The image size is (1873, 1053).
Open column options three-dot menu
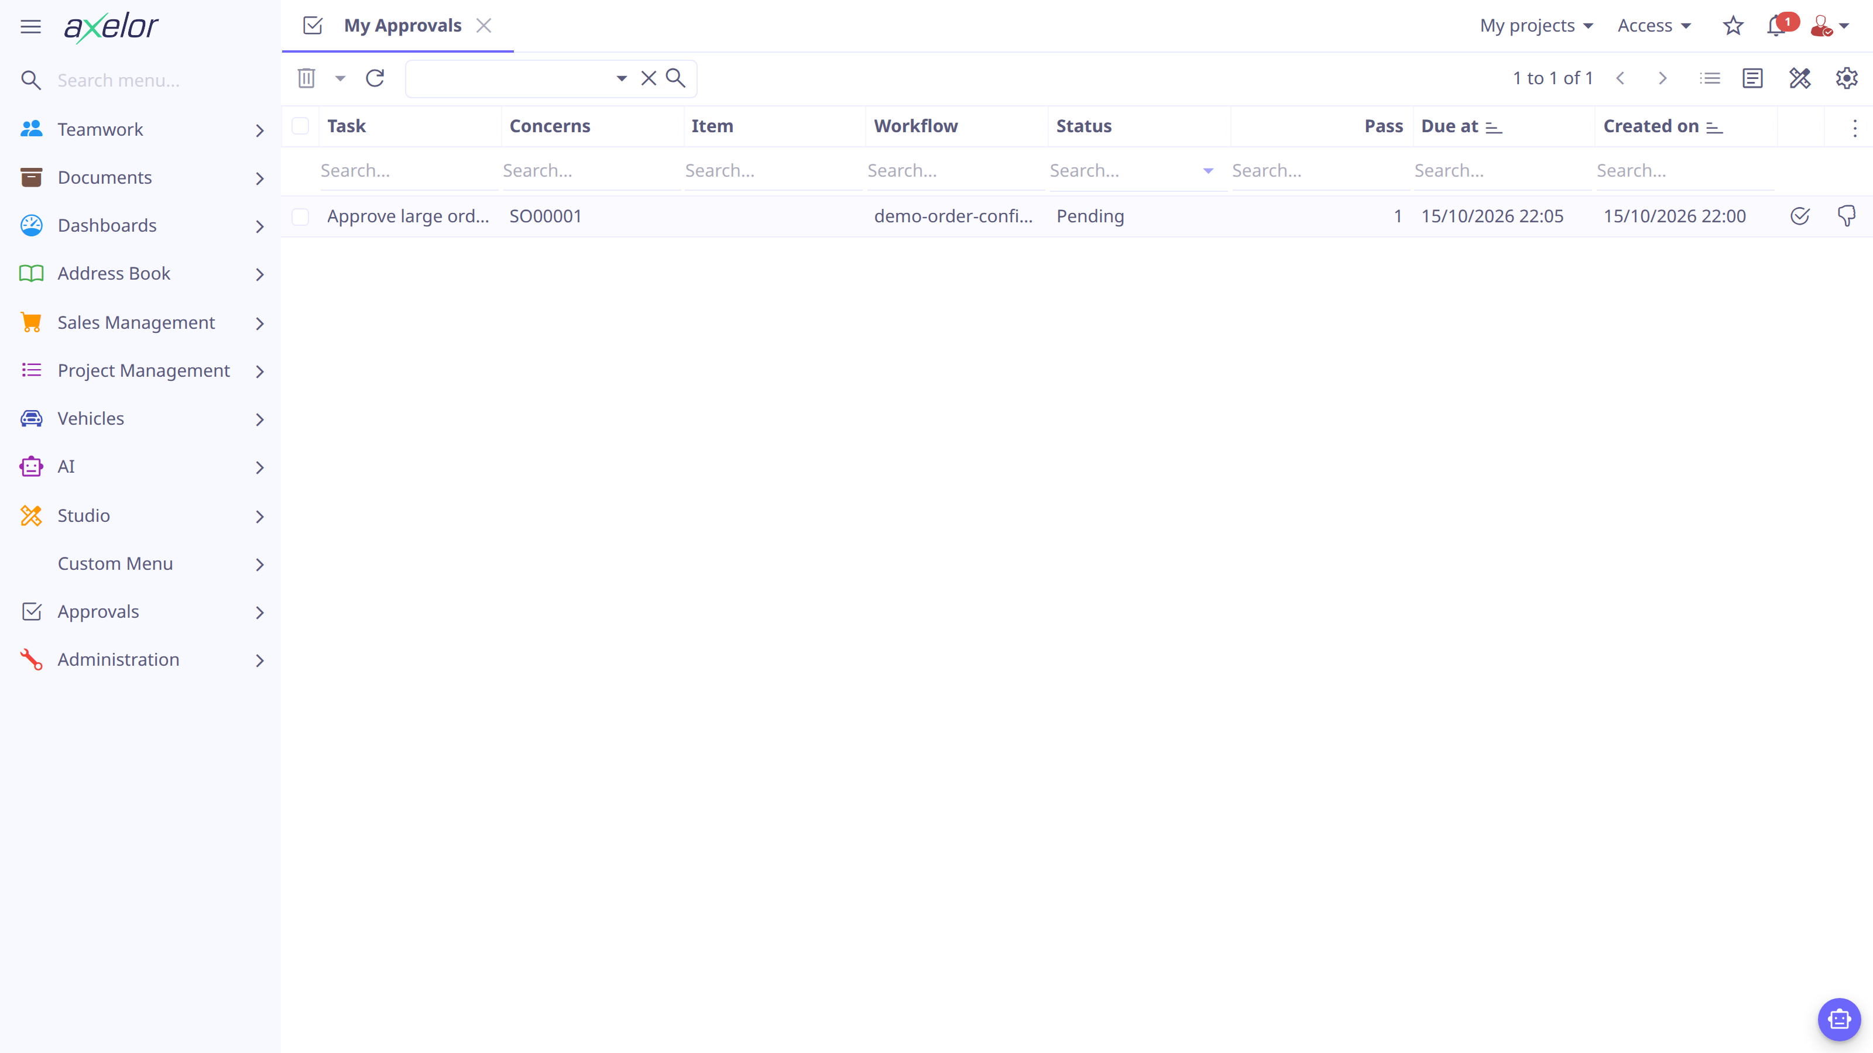pyautogui.click(x=1855, y=128)
